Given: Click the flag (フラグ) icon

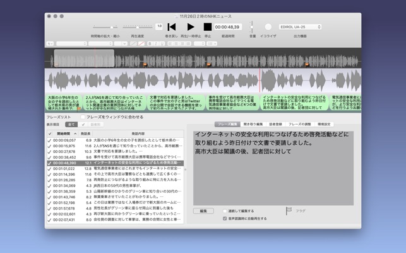Looking at the screenshot, I should [289, 211].
